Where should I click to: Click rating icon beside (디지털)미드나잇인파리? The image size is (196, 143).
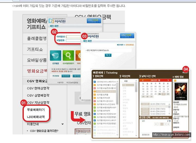click(x=95, y=104)
